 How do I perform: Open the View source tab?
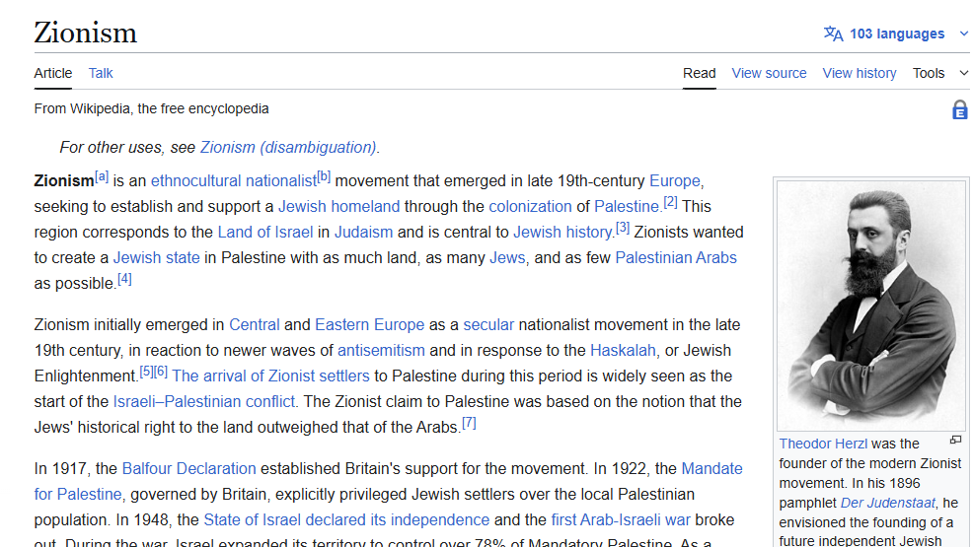click(x=769, y=73)
